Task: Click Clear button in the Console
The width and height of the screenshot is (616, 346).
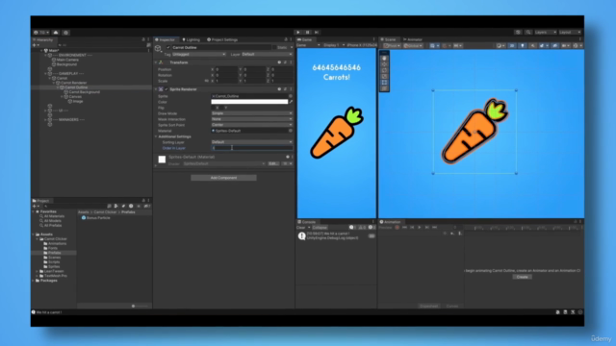Action: pos(301,228)
